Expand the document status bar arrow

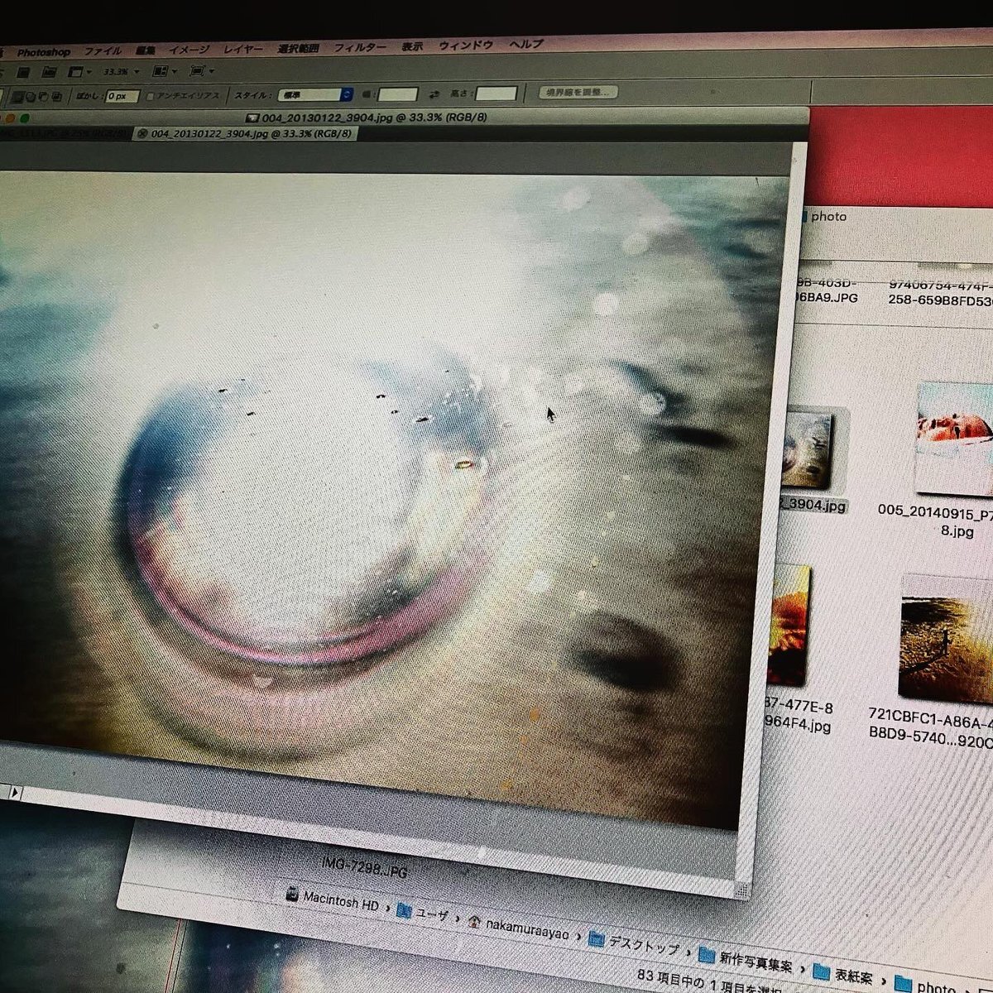click(15, 792)
